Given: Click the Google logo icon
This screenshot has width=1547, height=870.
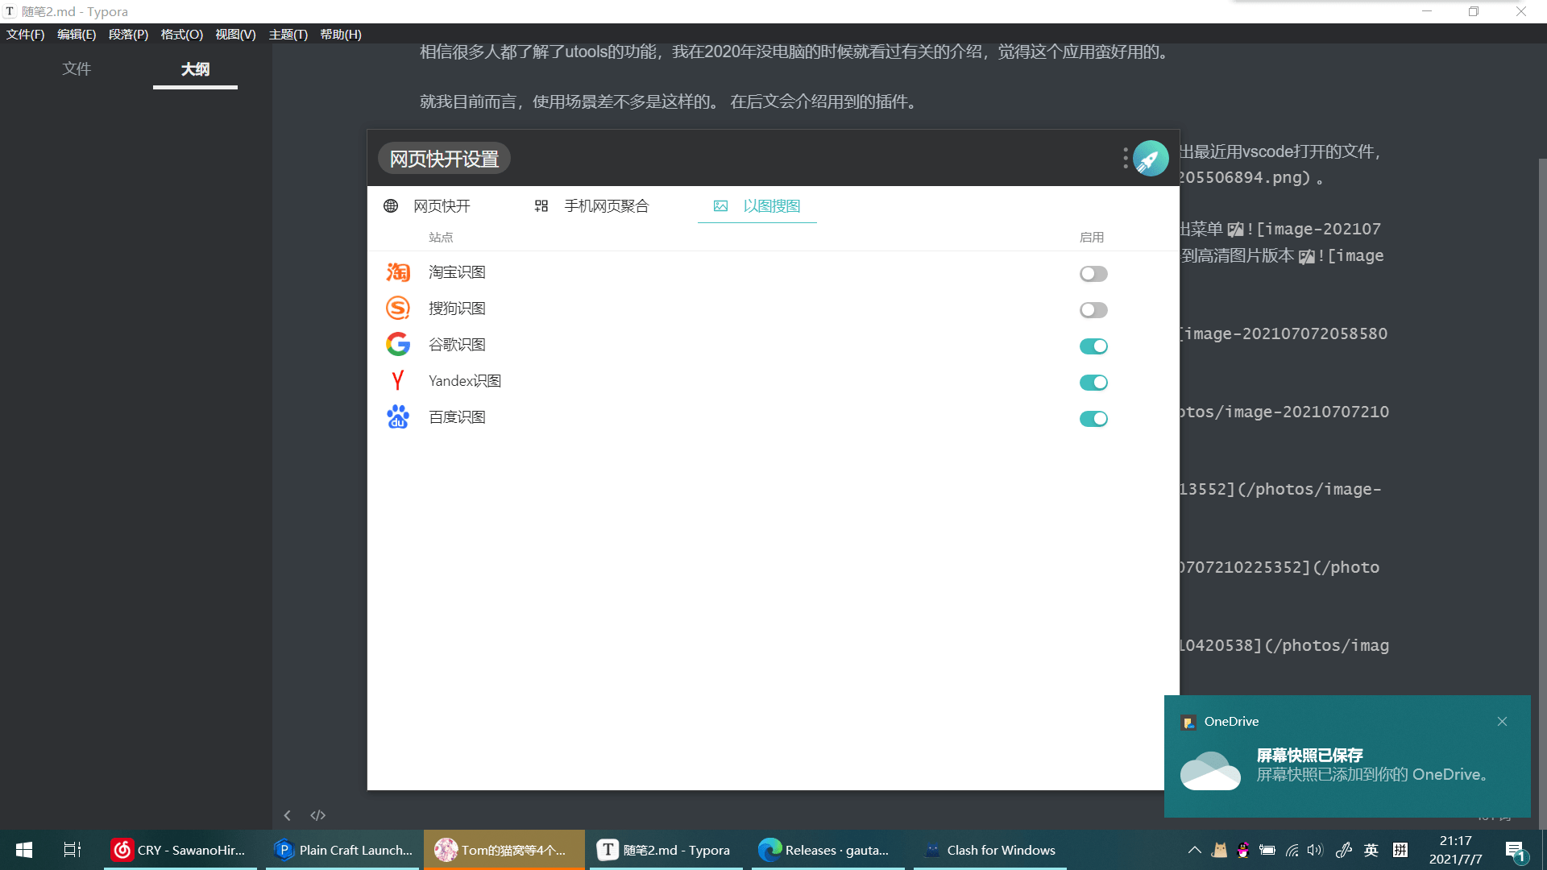Looking at the screenshot, I should pos(398,345).
